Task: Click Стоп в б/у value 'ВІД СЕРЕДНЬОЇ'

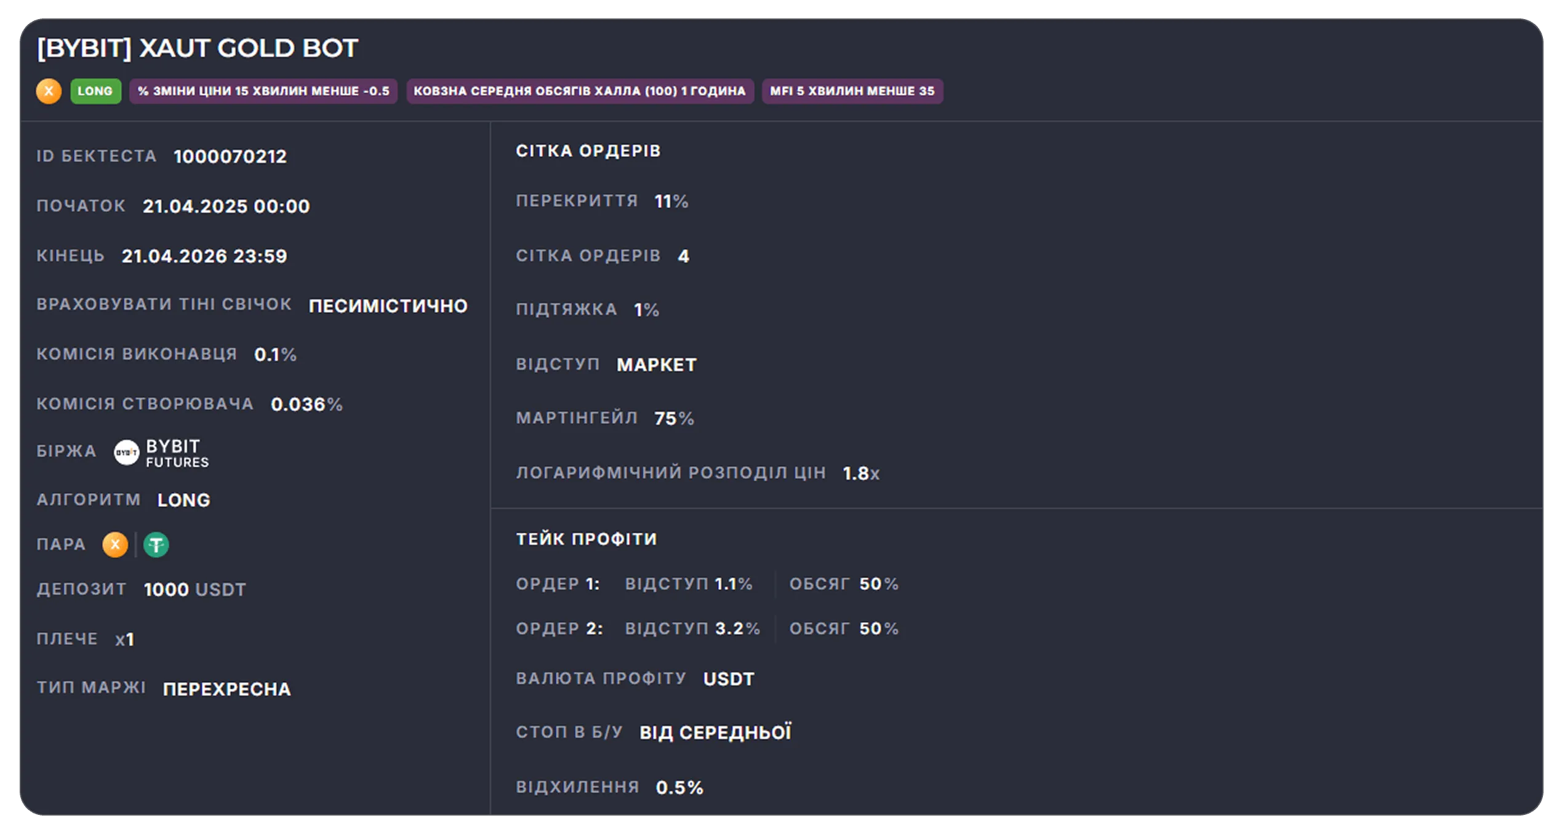Action: [715, 733]
